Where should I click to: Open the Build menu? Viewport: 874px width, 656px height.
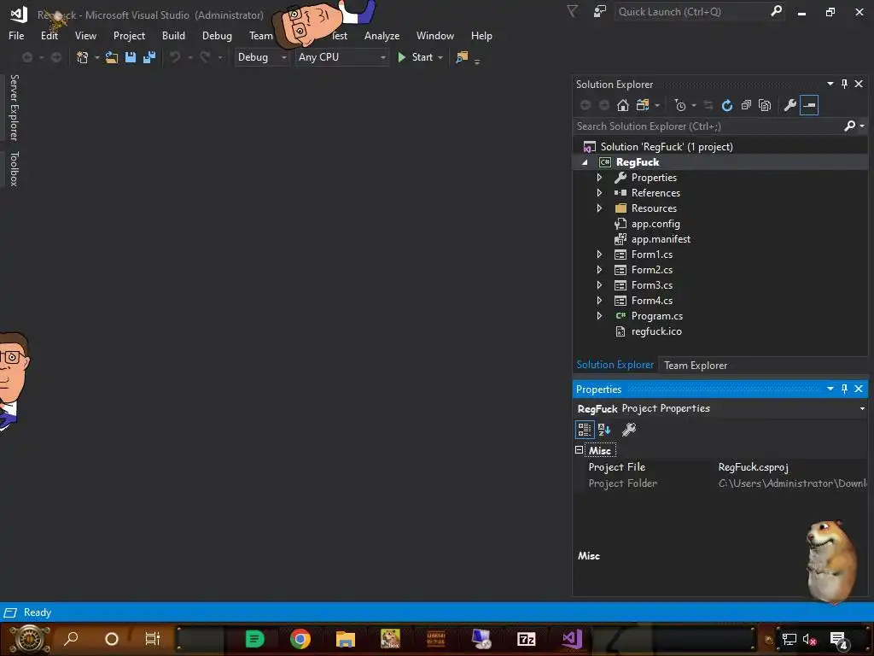point(173,36)
